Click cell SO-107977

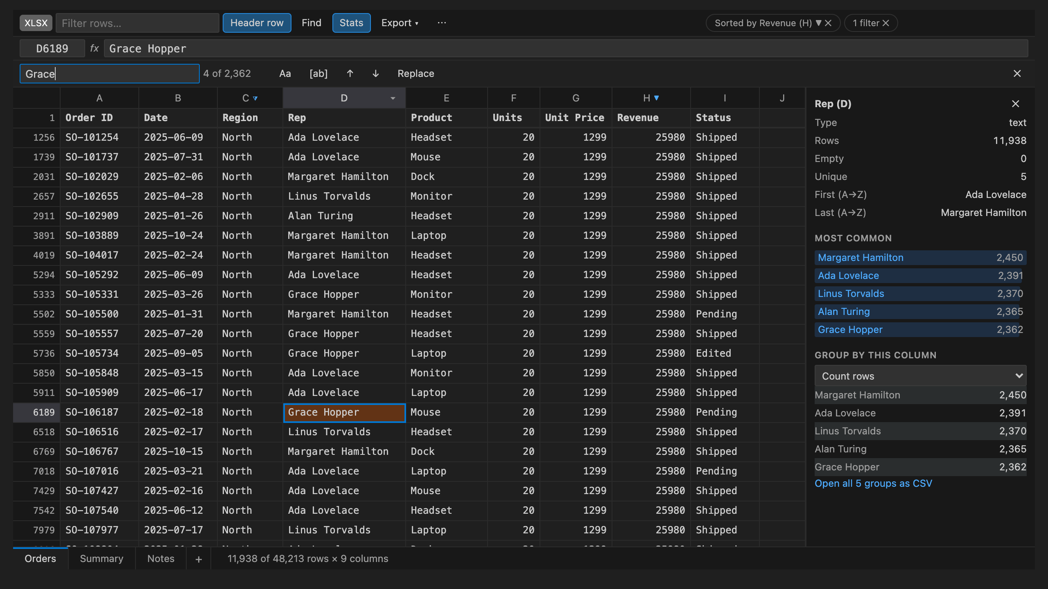[x=99, y=530]
